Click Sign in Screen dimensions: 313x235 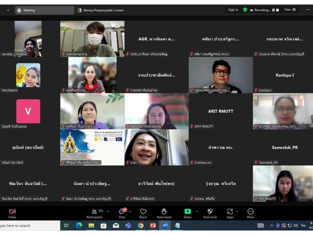click(233, 10)
